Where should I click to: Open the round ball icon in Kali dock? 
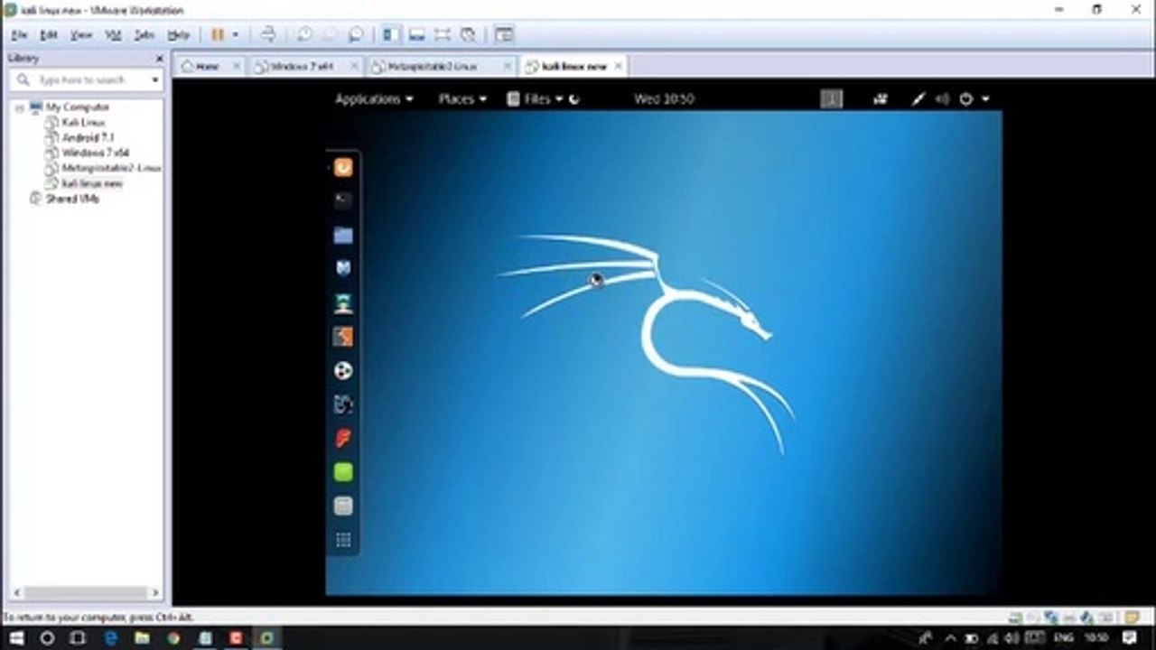click(x=343, y=370)
